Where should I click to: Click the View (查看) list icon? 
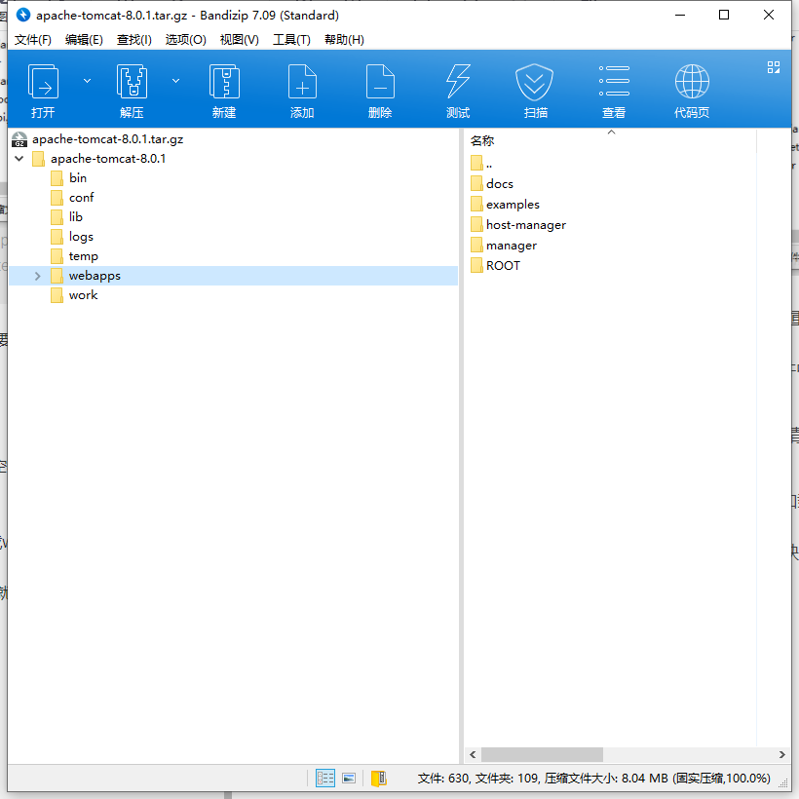[614, 81]
